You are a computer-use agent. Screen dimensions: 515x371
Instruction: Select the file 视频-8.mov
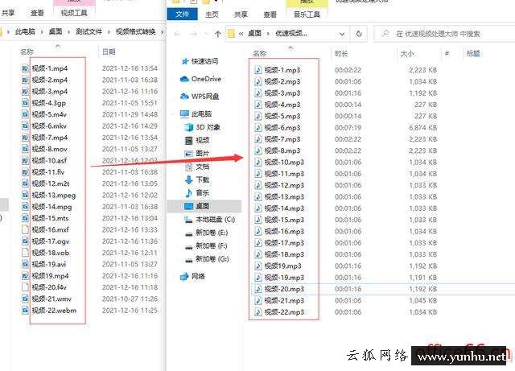[49, 149]
